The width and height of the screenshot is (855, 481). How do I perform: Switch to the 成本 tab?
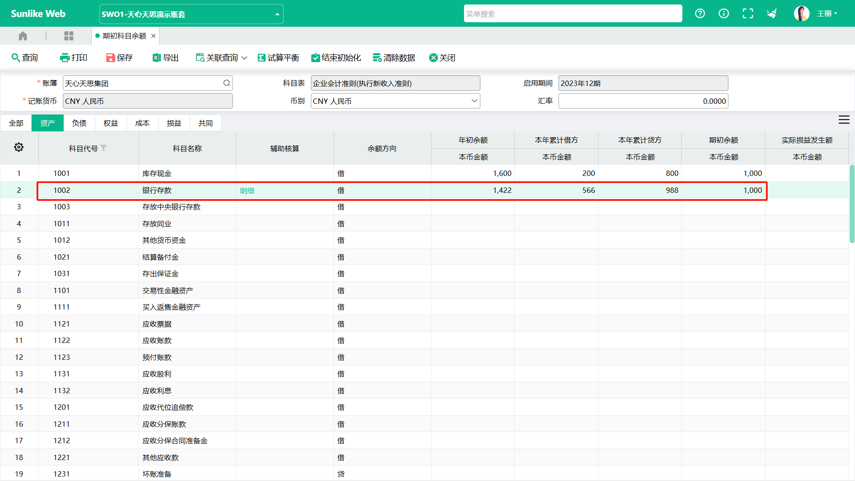click(x=142, y=123)
